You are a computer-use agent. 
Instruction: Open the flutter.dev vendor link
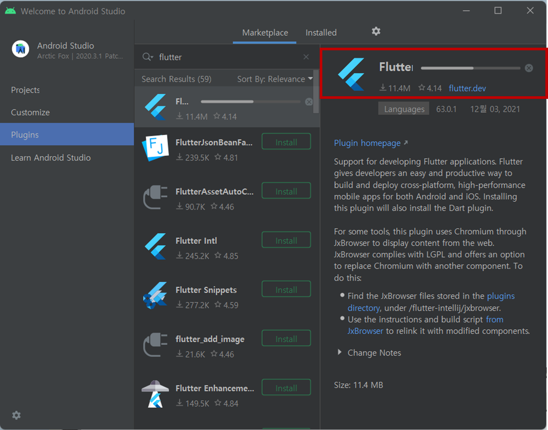467,88
